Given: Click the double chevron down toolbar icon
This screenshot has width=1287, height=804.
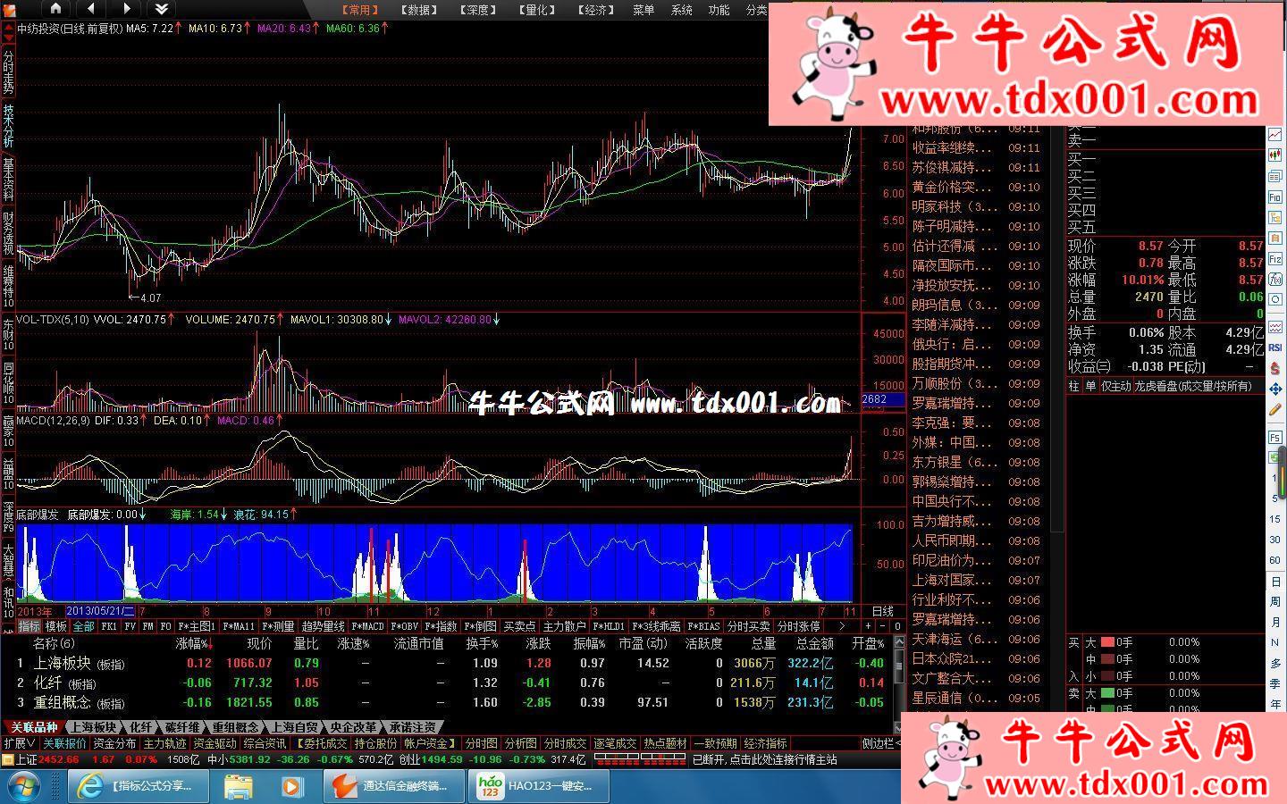Looking at the screenshot, I should click(161, 9).
